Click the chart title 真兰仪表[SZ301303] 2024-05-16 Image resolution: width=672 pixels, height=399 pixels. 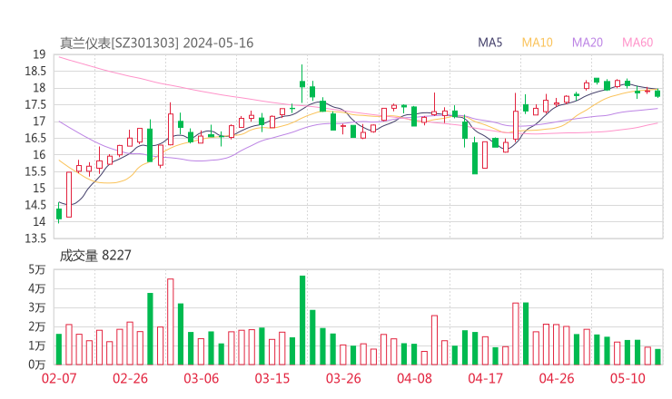pyautogui.click(x=156, y=43)
